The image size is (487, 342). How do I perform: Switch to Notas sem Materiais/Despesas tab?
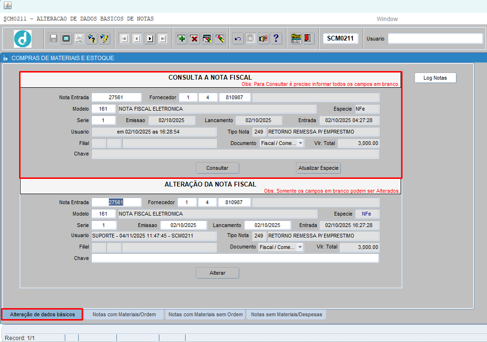(286, 314)
